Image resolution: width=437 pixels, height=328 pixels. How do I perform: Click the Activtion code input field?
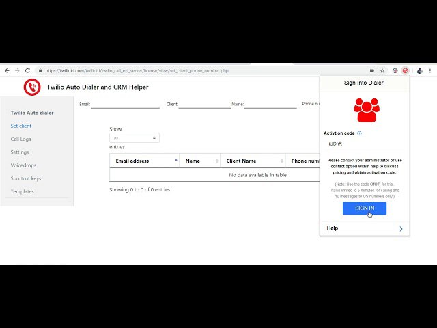point(365,144)
